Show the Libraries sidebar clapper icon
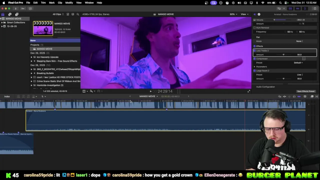The width and height of the screenshot is (320, 180). pyautogui.click(x=3, y=14)
